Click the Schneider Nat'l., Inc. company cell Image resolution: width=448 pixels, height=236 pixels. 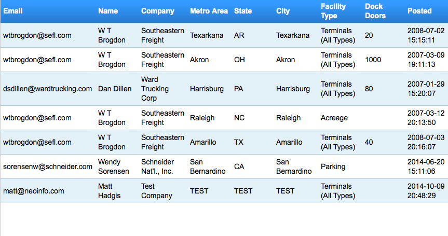coord(158,166)
